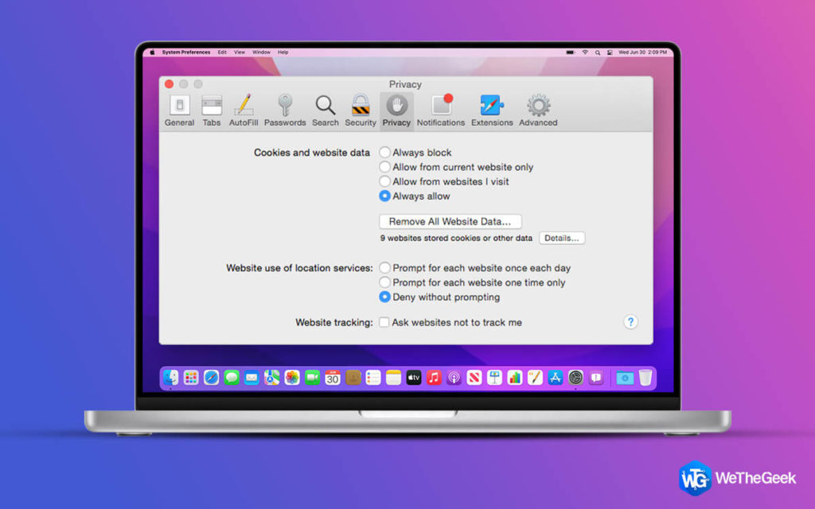815x509 pixels.
Task: Enable Ask websites not to track me
Action: pyautogui.click(x=384, y=322)
